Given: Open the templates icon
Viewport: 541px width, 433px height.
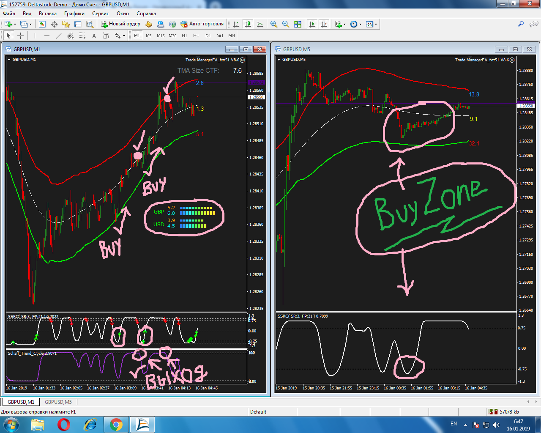Looking at the screenshot, I should coord(369,24).
